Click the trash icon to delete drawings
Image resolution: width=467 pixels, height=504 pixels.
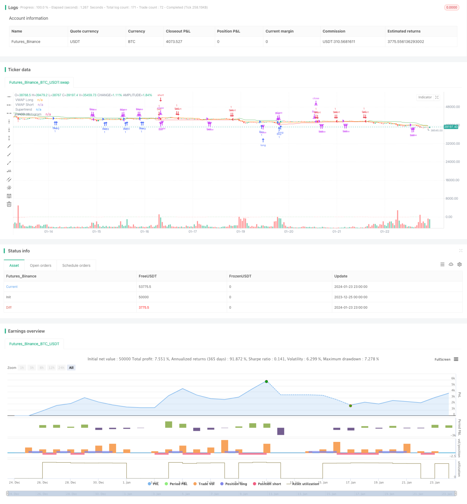9,204
